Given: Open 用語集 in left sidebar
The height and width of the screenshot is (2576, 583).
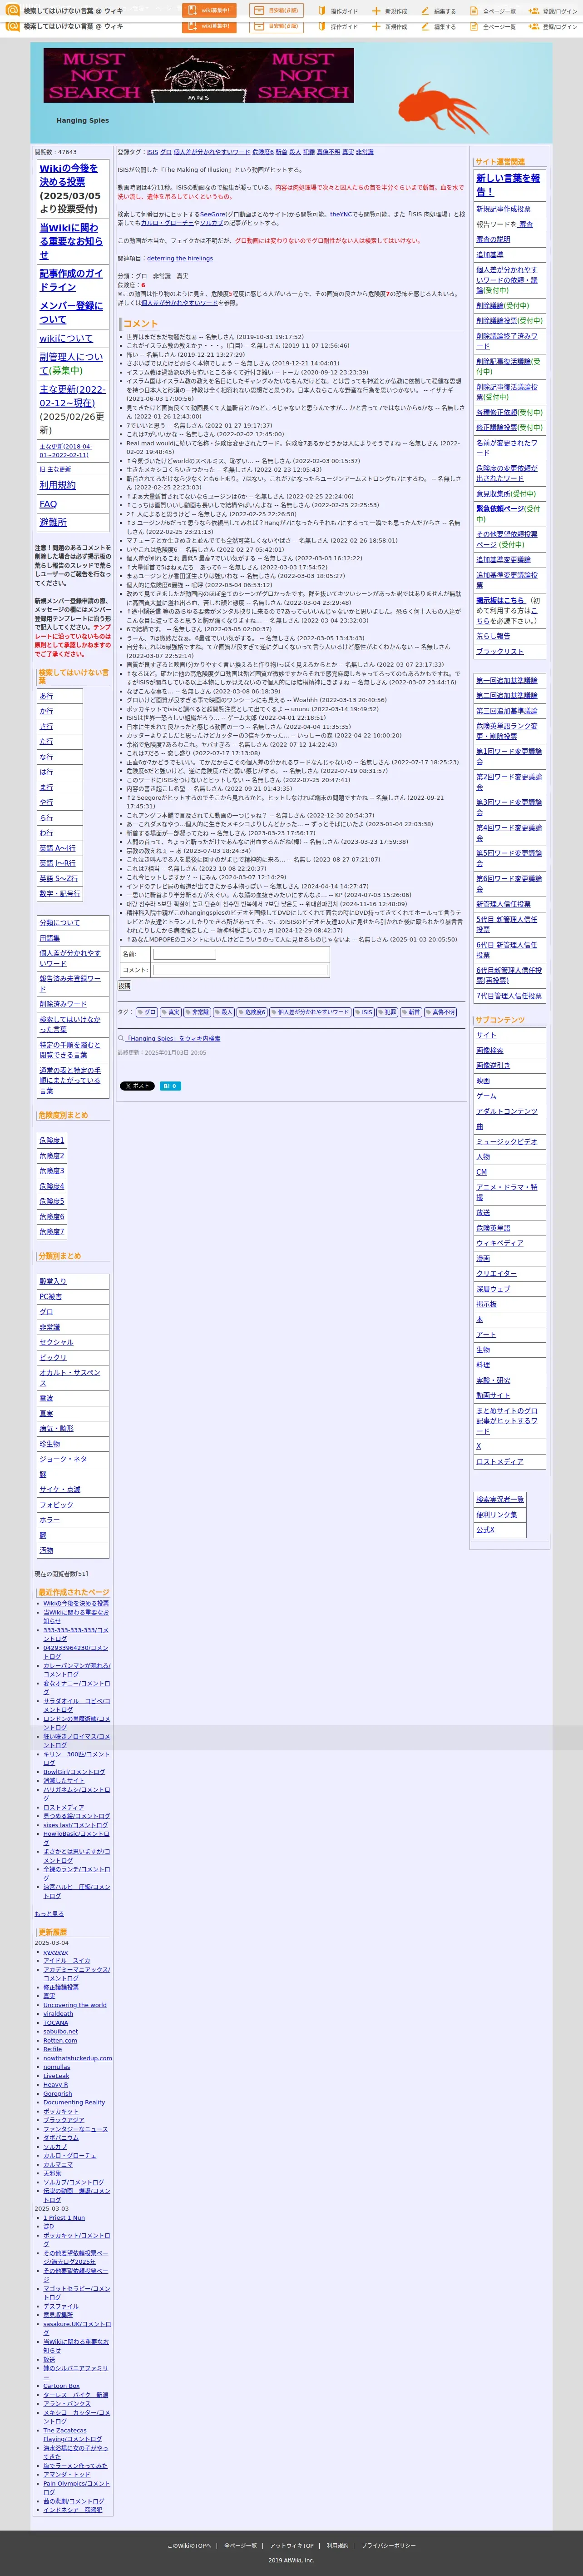Looking at the screenshot, I should (x=50, y=938).
